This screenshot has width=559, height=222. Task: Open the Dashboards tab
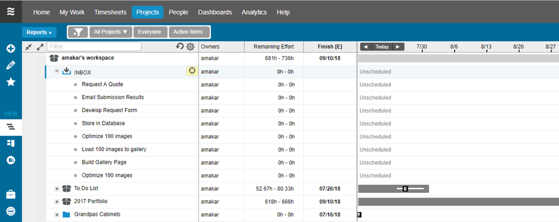(215, 12)
